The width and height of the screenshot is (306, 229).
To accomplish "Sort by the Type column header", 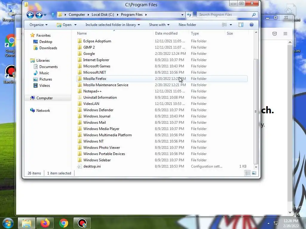I will click(x=207, y=33).
